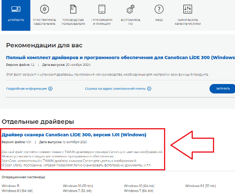
Task: Click Windows 11 in OS list
Action: tap(10, 186)
